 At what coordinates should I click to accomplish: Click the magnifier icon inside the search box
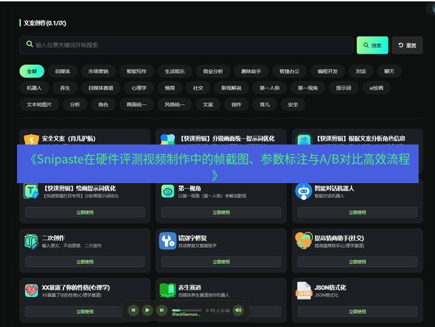(29, 44)
